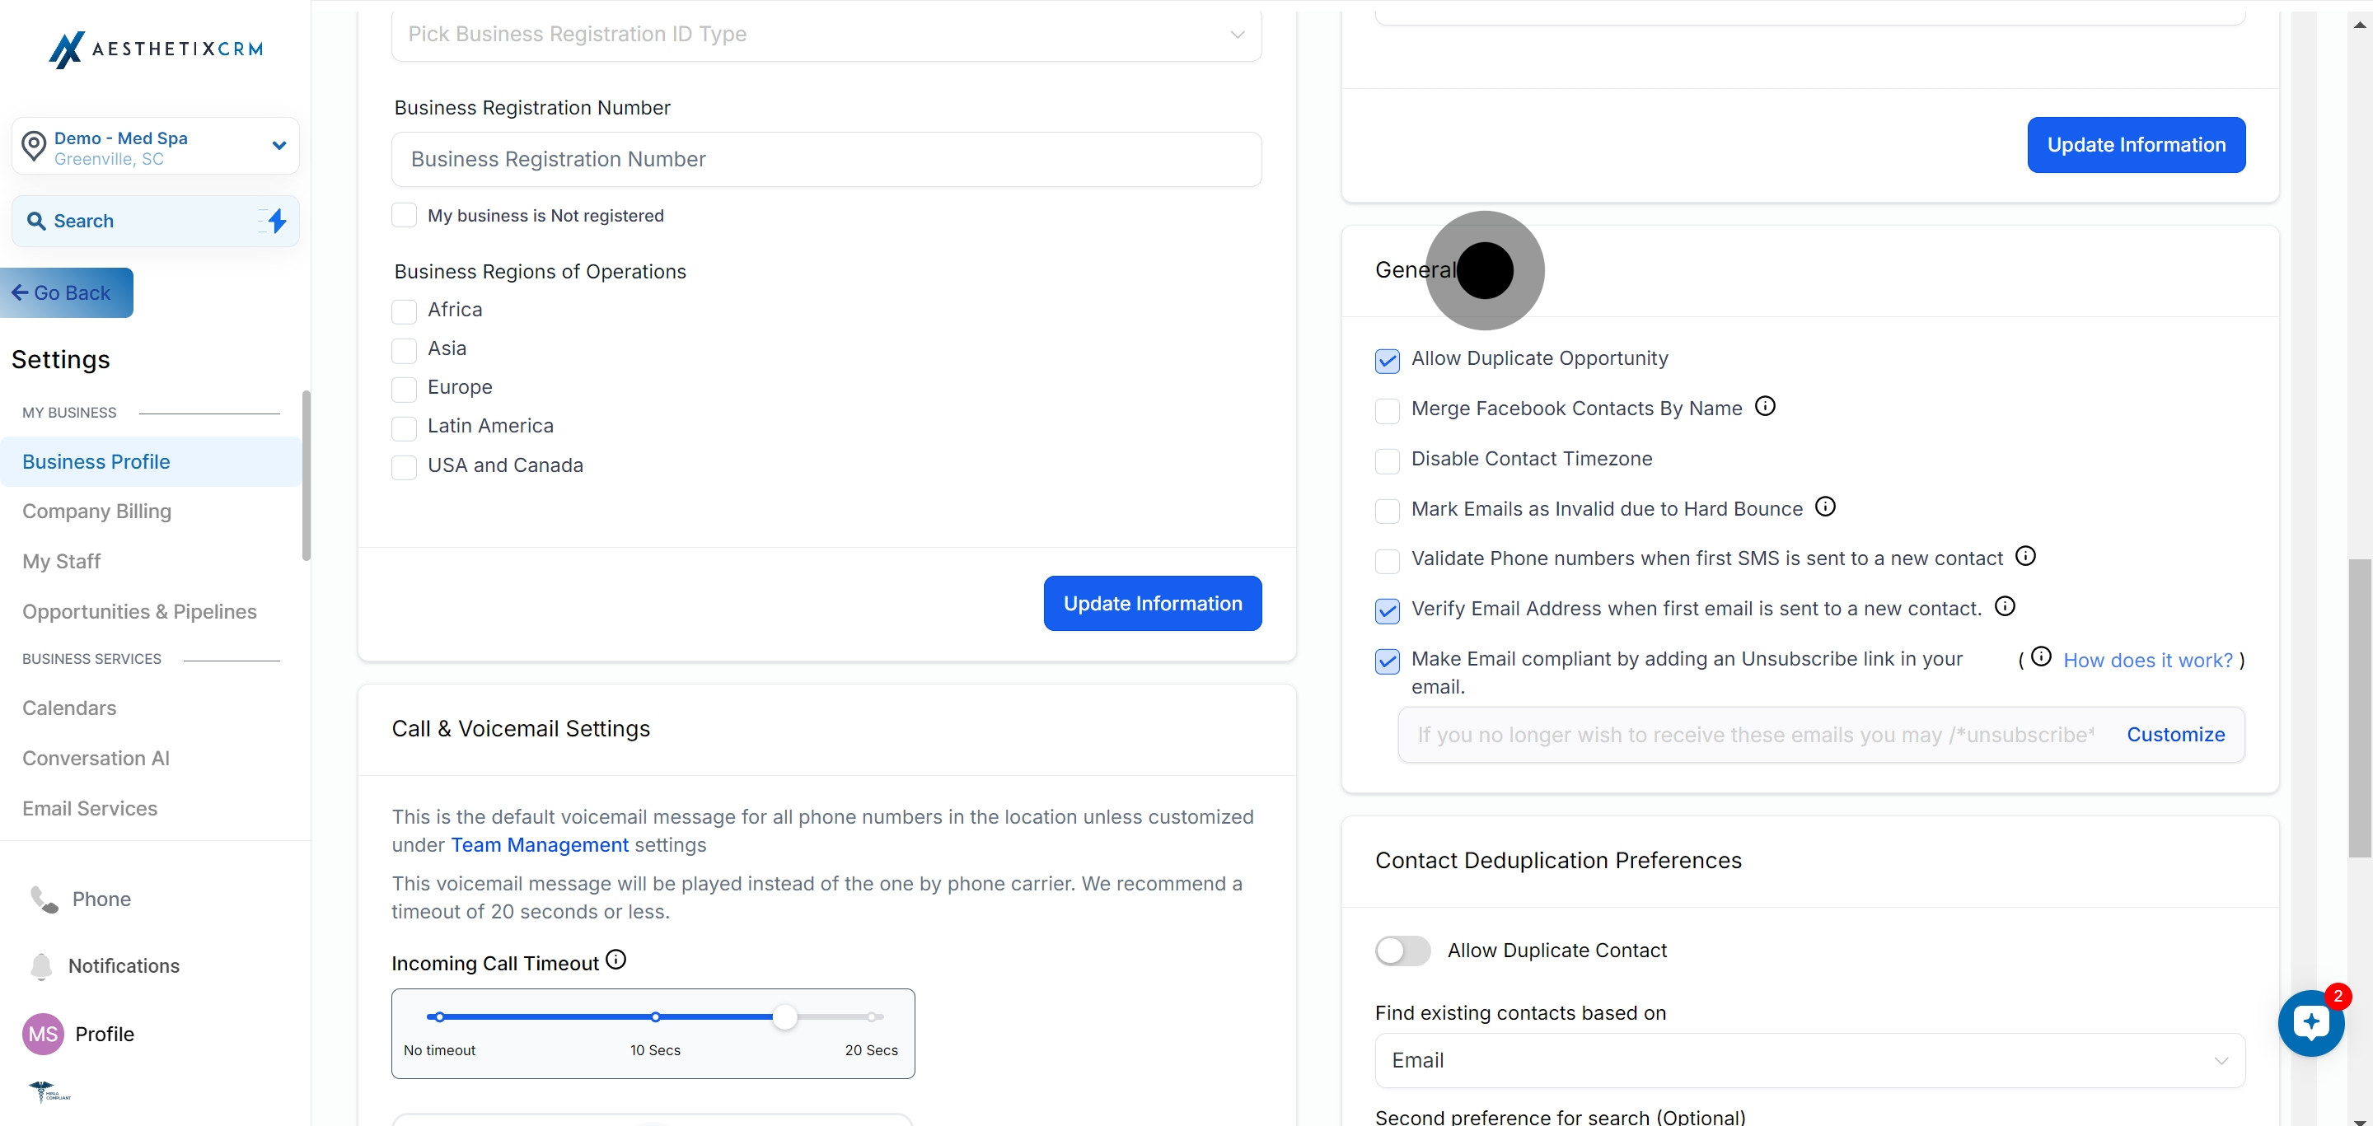Click the 10 Secs point on timeout slider
2373x1126 pixels.
tap(655, 1017)
